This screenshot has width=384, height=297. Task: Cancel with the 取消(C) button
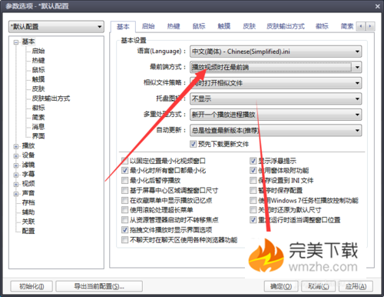[x=319, y=286]
